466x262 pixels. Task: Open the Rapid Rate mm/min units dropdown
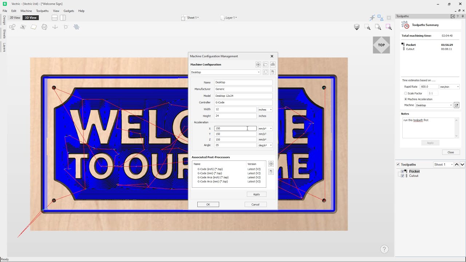tap(450, 87)
